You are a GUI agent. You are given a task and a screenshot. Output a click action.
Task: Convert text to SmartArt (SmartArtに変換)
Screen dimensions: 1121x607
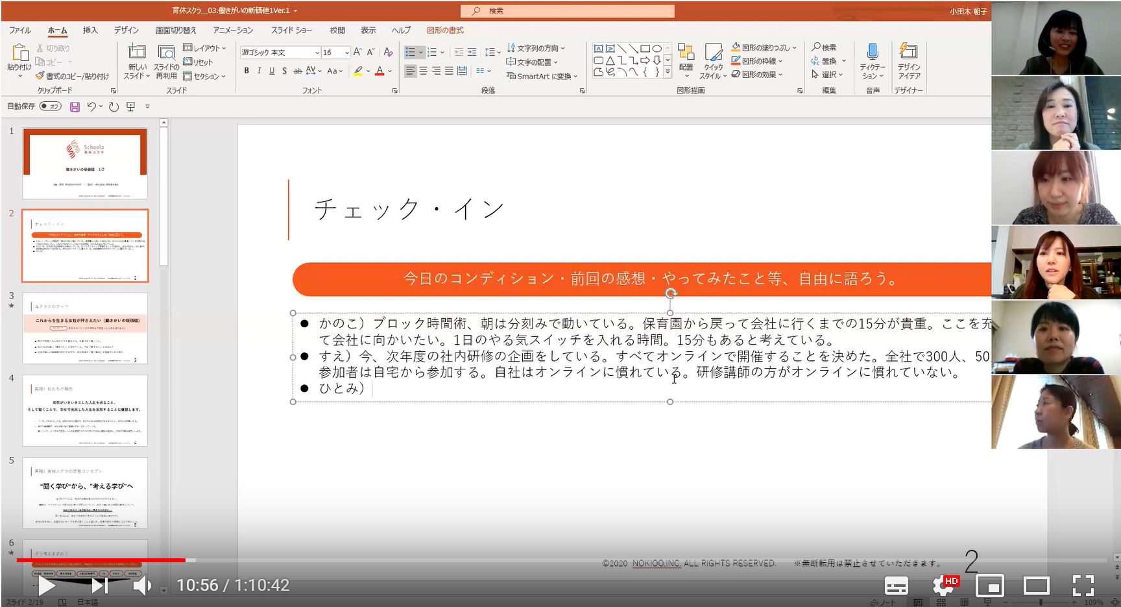(x=542, y=77)
